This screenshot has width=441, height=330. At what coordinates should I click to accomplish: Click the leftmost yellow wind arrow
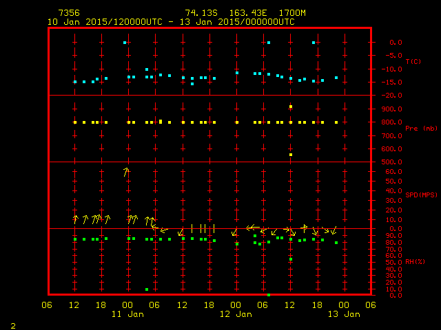pos(75,219)
